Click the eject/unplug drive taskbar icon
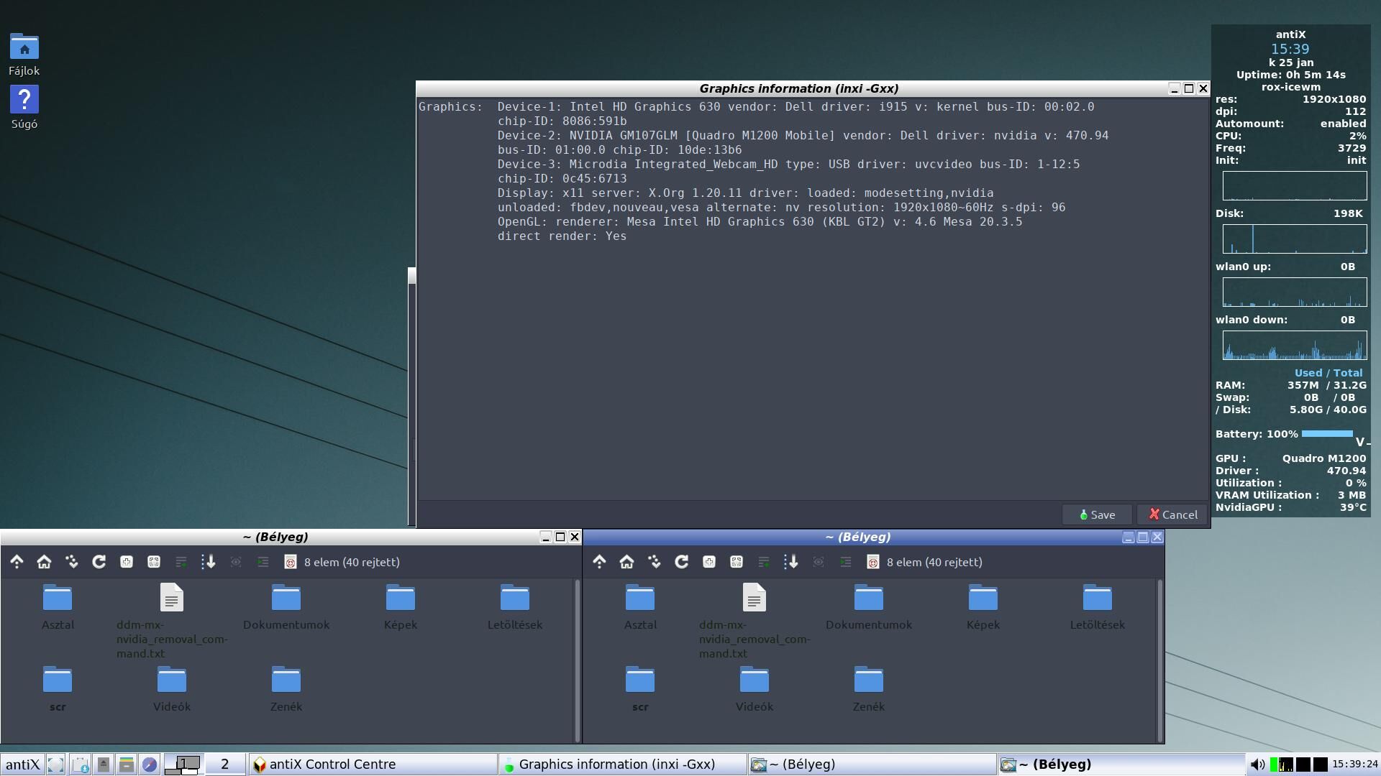Image resolution: width=1381 pixels, height=776 pixels. 104,765
